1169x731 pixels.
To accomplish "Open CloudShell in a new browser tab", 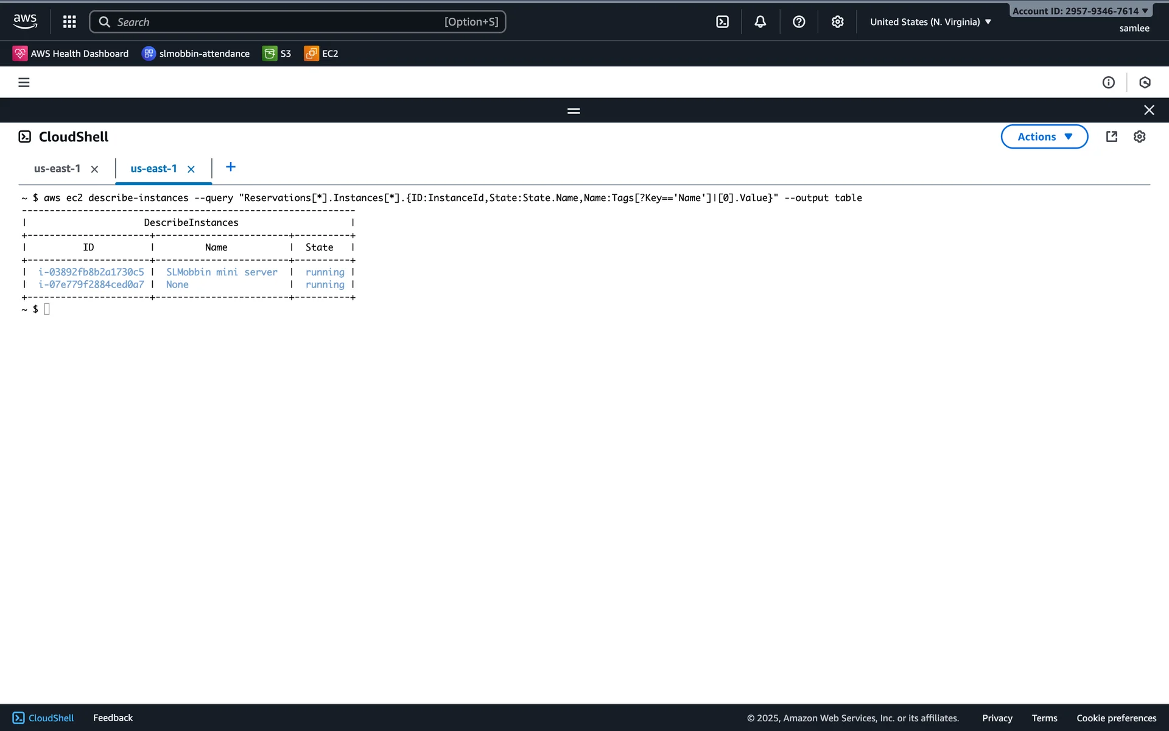I will [x=1111, y=136].
